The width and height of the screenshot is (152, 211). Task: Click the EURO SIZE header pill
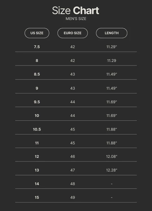(73, 33)
